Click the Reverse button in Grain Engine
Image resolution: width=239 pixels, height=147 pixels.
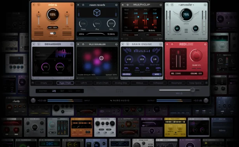pyautogui.click(x=126, y=74)
